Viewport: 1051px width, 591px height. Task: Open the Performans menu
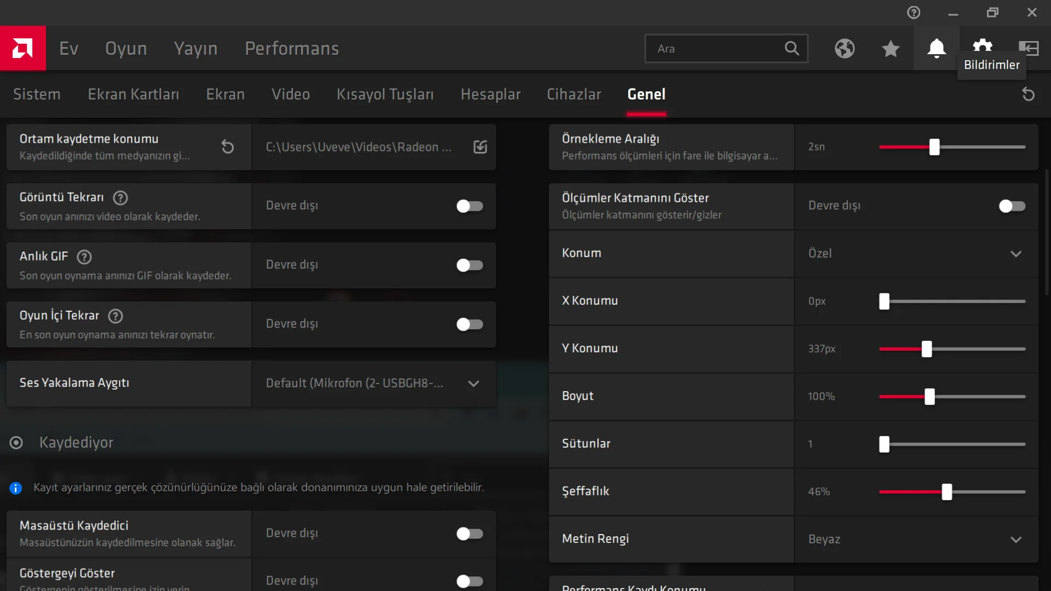click(292, 48)
